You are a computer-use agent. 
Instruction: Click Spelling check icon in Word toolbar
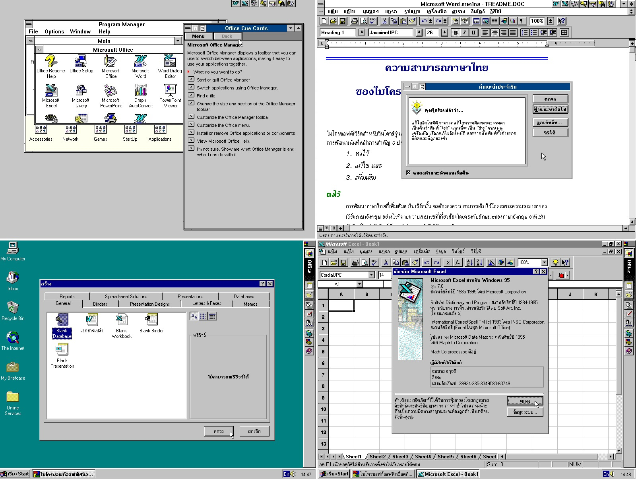point(372,21)
